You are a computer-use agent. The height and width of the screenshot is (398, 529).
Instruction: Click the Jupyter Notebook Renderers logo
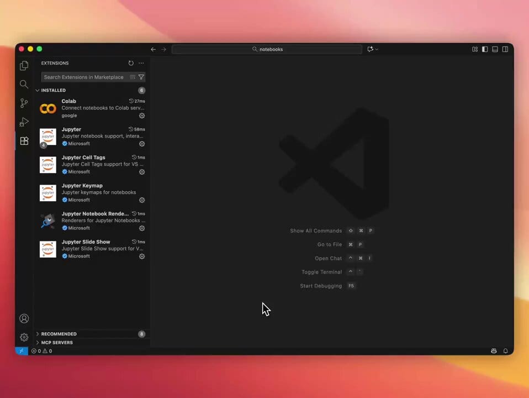pos(48,221)
